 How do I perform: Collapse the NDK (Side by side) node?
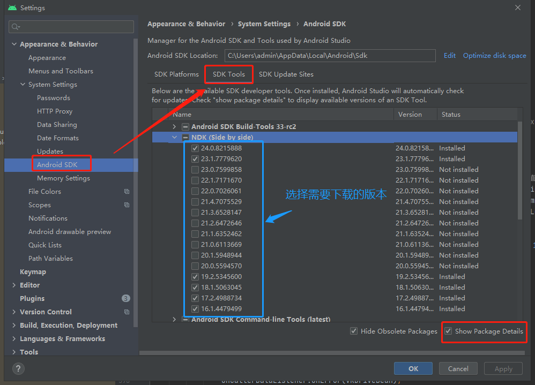click(x=174, y=137)
